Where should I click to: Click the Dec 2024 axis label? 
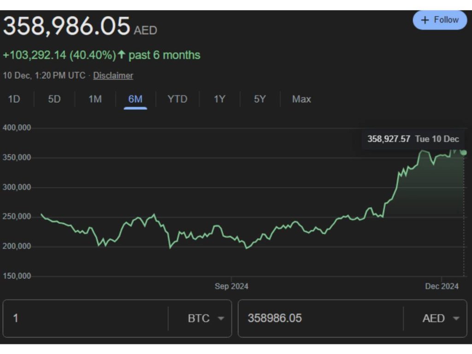tap(442, 286)
